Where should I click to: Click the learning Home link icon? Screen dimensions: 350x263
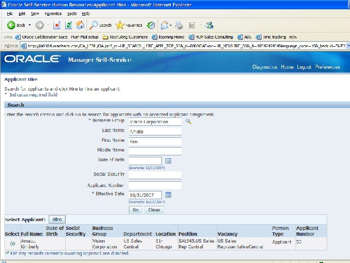pos(154,37)
